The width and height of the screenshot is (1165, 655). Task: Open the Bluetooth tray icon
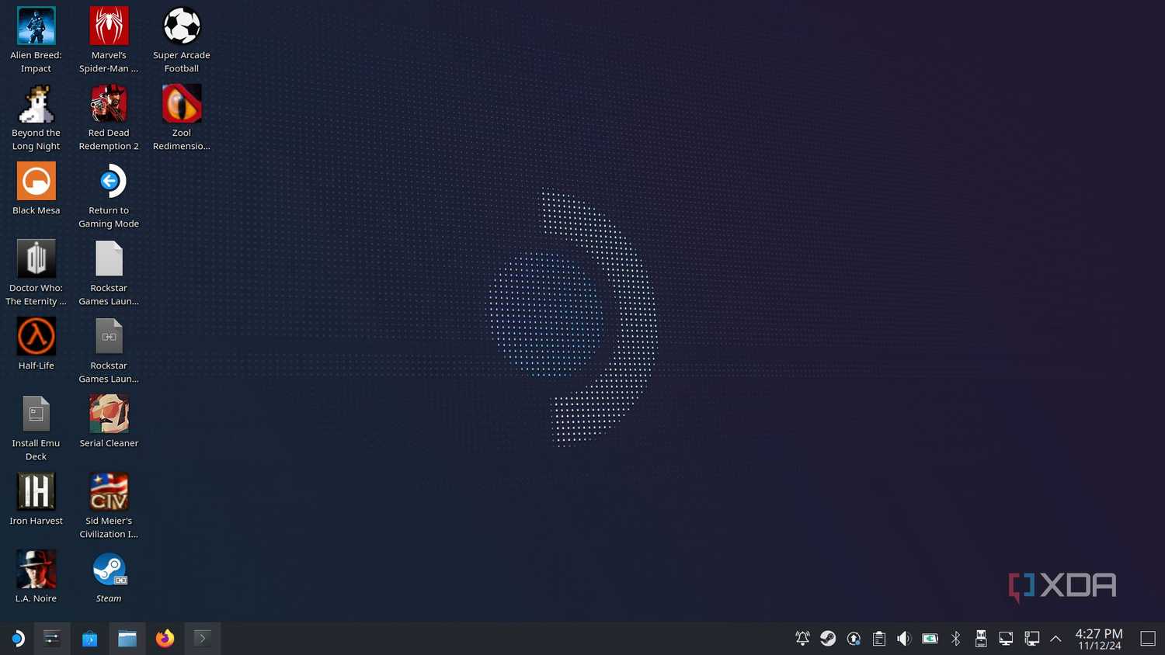pos(955,638)
